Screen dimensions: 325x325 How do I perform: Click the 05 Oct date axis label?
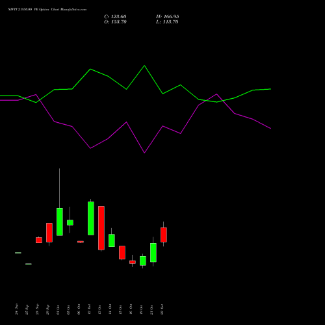[x=69, y=309]
